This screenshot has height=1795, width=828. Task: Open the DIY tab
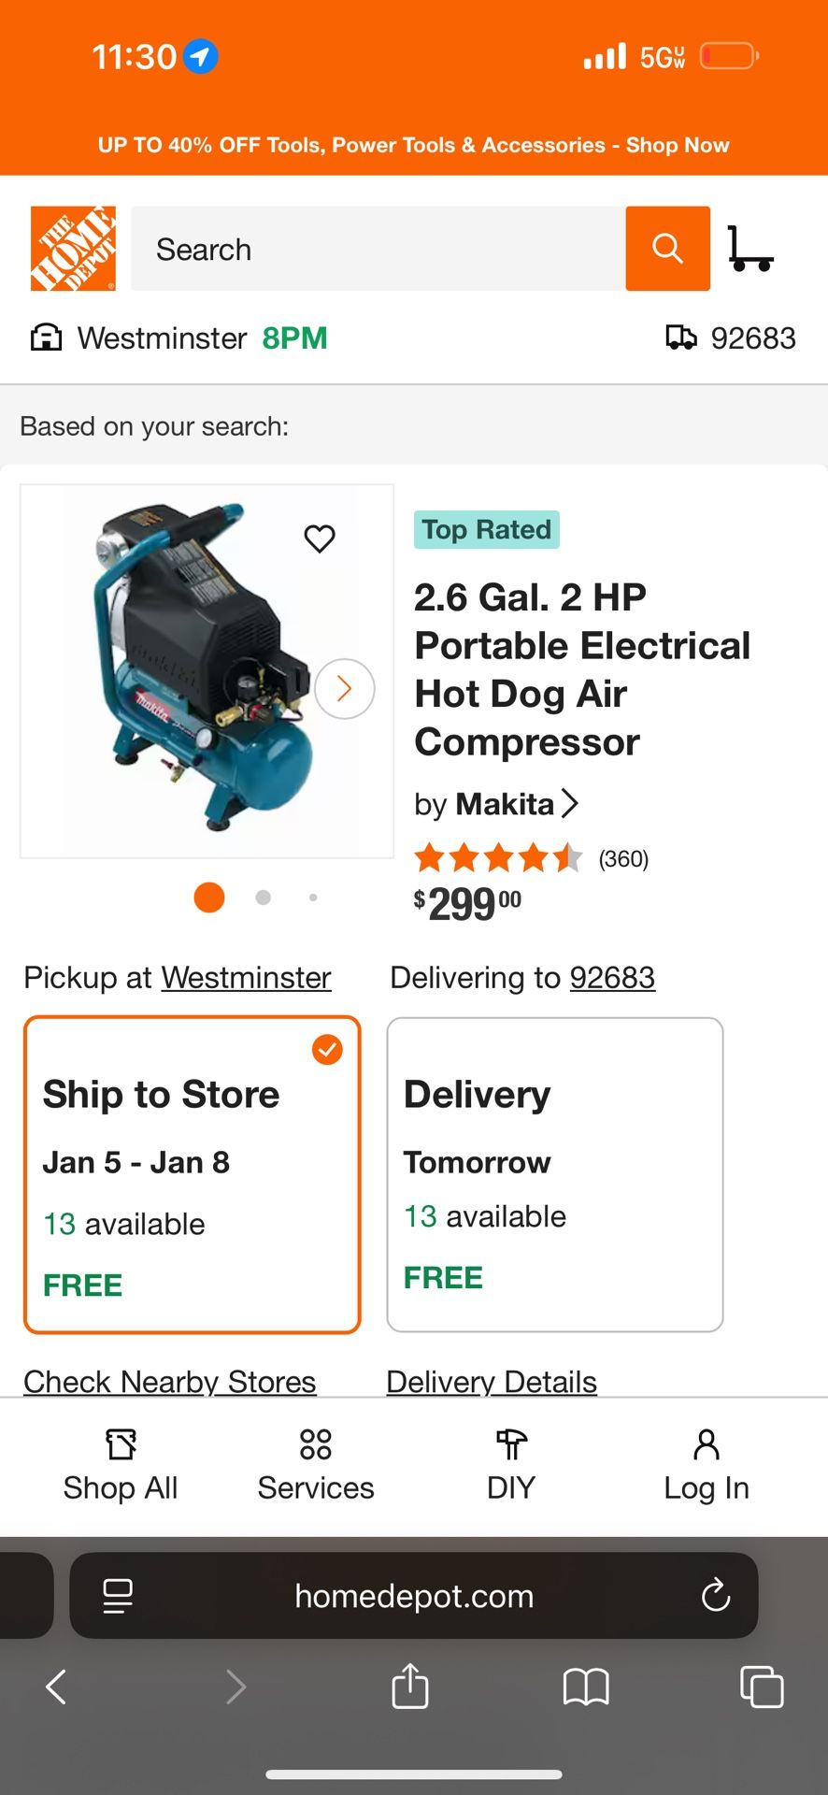511,1464
